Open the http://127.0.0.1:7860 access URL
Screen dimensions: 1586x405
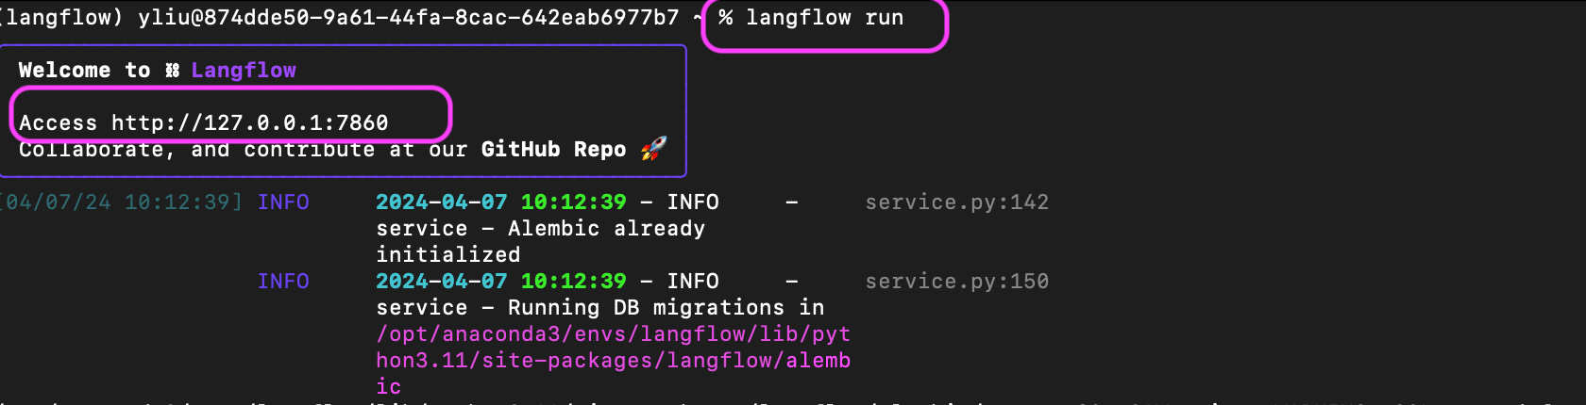[250, 123]
